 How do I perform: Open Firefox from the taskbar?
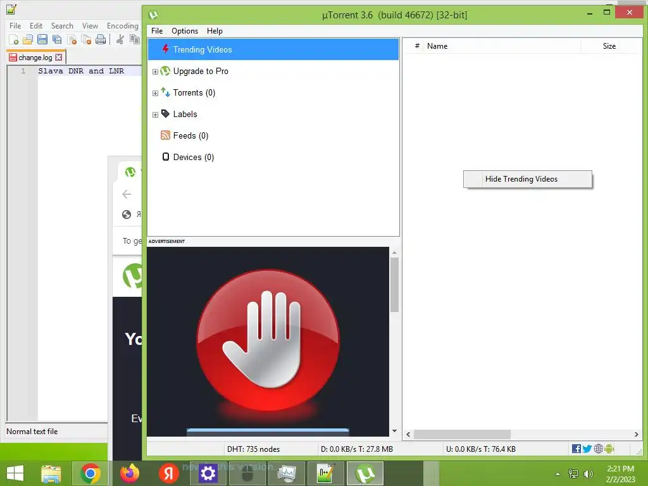tap(129, 473)
